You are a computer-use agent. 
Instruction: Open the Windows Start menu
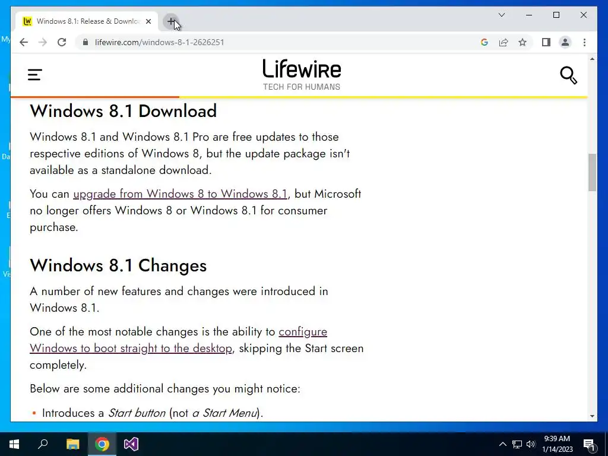tap(14, 444)
